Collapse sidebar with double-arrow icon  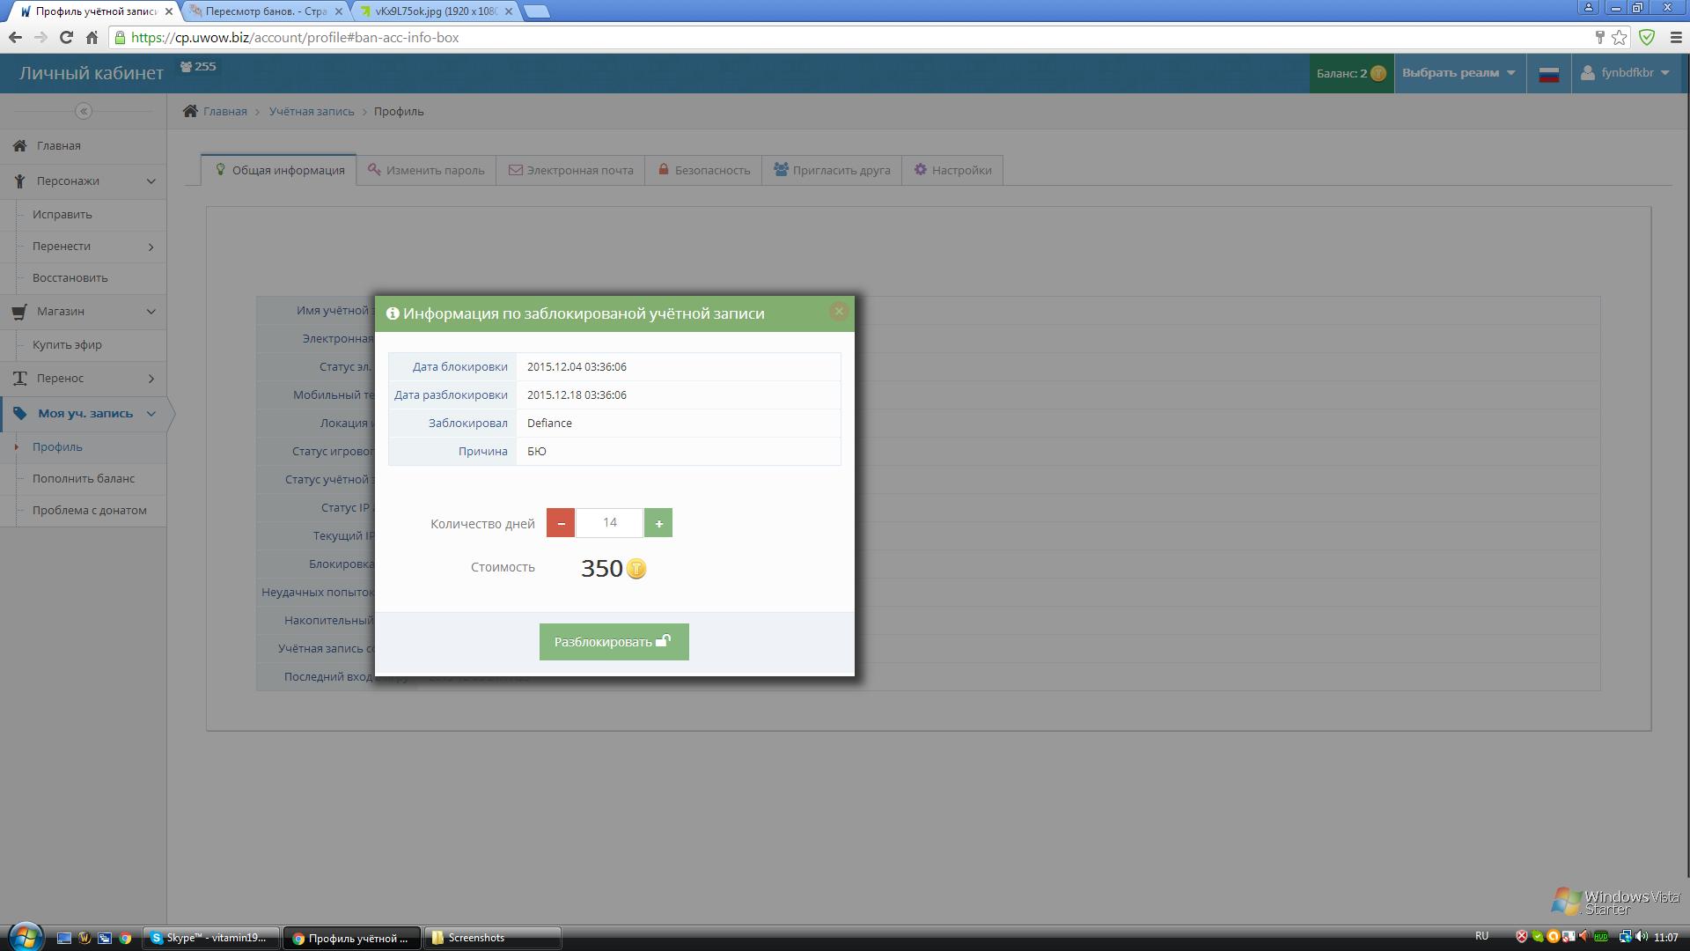coord(84,111)
